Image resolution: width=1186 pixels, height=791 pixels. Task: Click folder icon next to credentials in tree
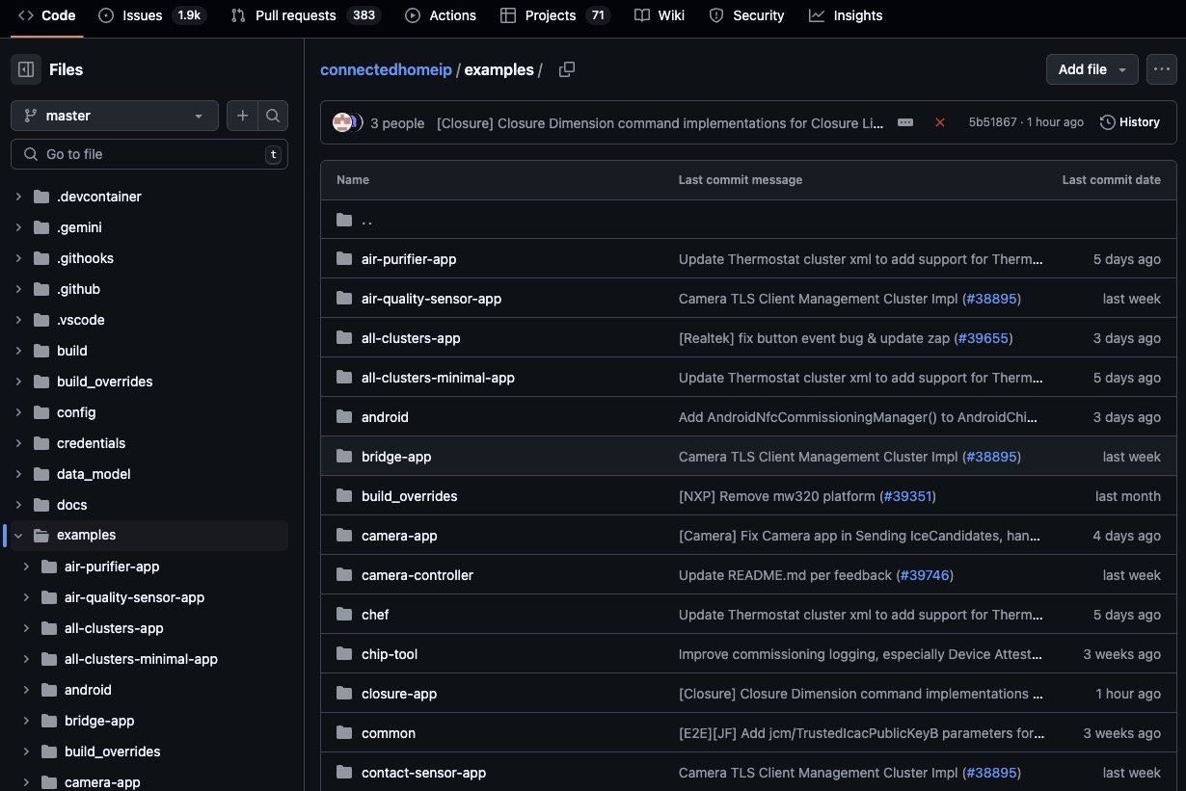click(40, 443)
